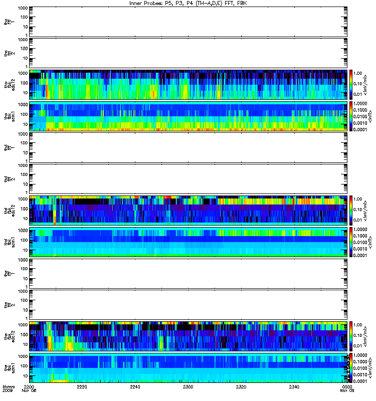Click the 'Nov 08' date label
This screenshot has height=401, width=376.
(29, 391)
